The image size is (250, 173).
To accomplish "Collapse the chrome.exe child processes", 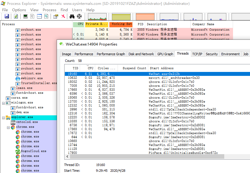I will point(8,127).
